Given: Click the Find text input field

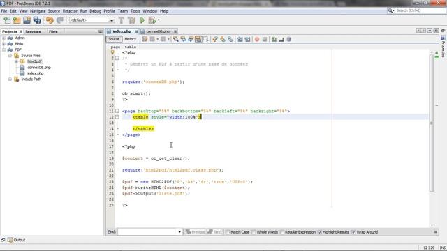Looking at the screenshot, I should [147, 232].
